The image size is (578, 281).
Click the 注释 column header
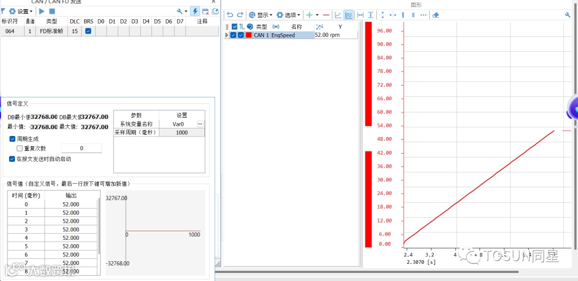[x=202, y=22]
